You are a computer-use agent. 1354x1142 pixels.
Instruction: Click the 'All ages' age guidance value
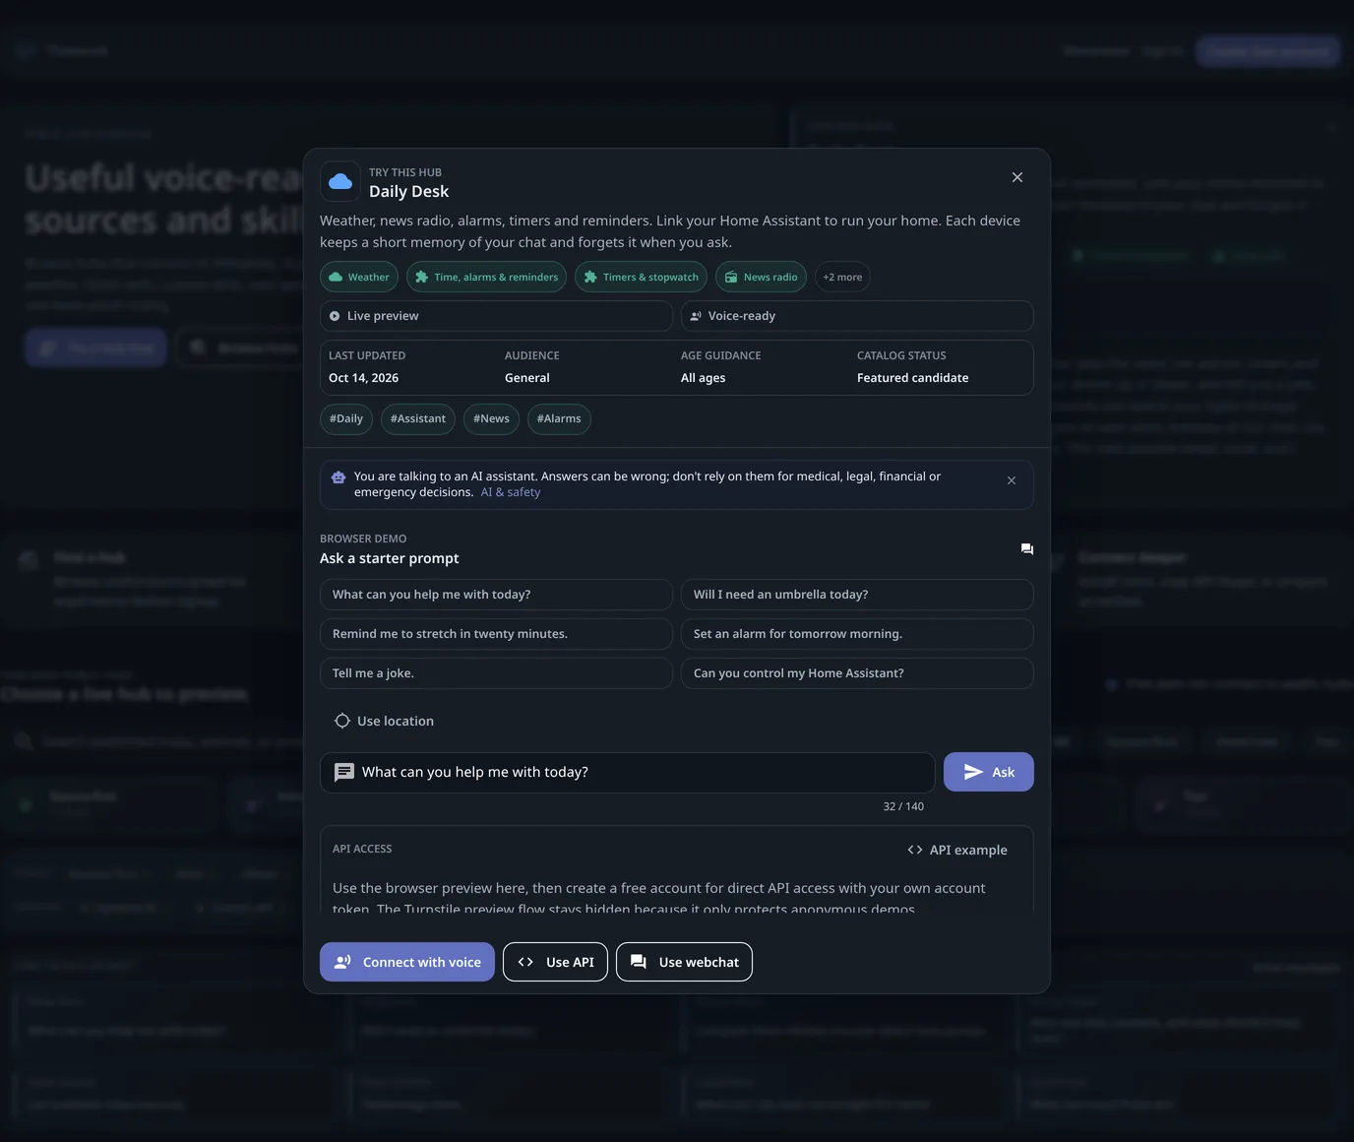703,378
